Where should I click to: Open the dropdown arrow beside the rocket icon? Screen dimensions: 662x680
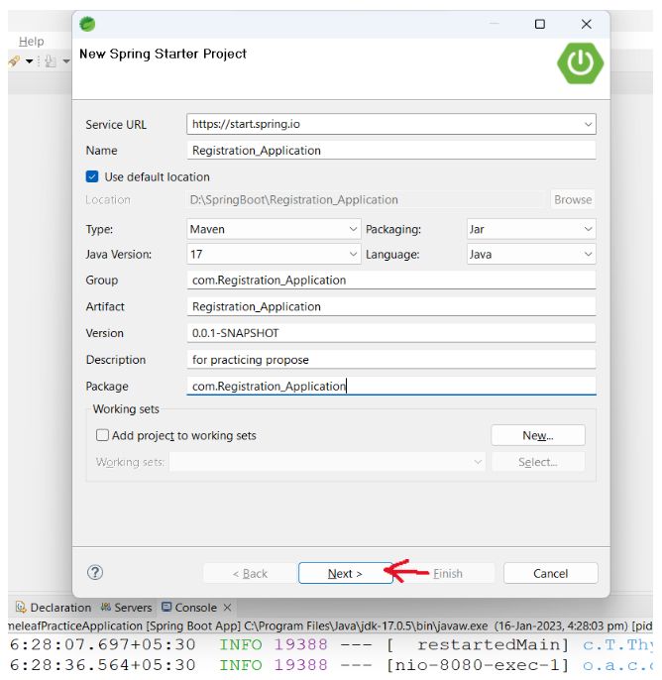pyautogui.click(x=29, y=61)
